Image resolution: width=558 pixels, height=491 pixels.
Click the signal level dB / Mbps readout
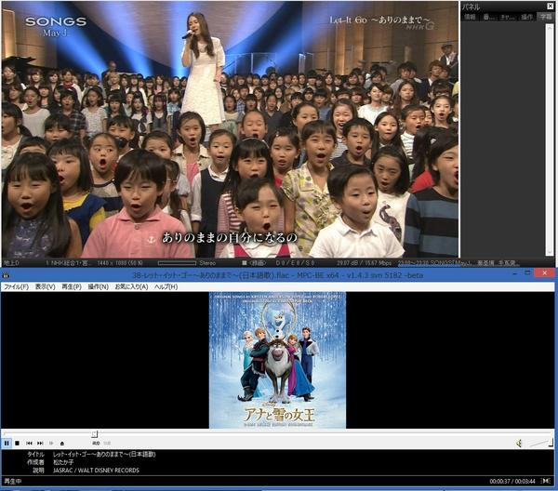click(364, 263)
